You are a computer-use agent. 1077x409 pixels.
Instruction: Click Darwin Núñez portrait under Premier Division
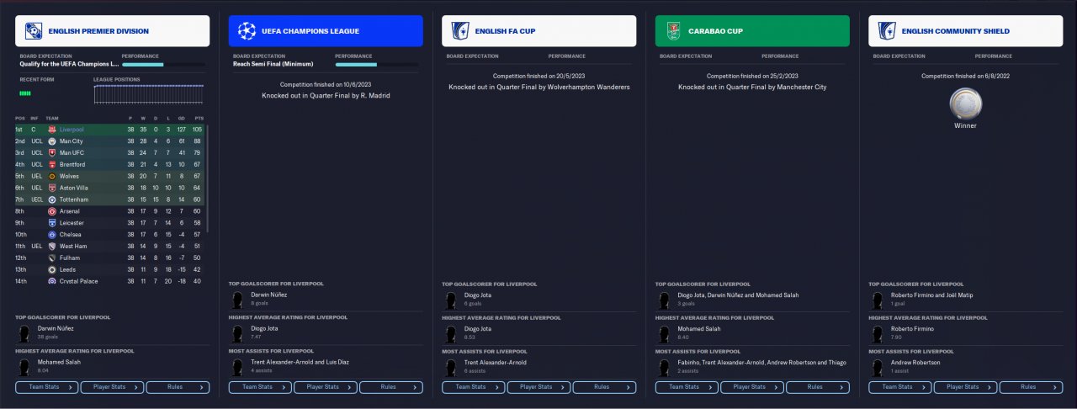(24, 332)
